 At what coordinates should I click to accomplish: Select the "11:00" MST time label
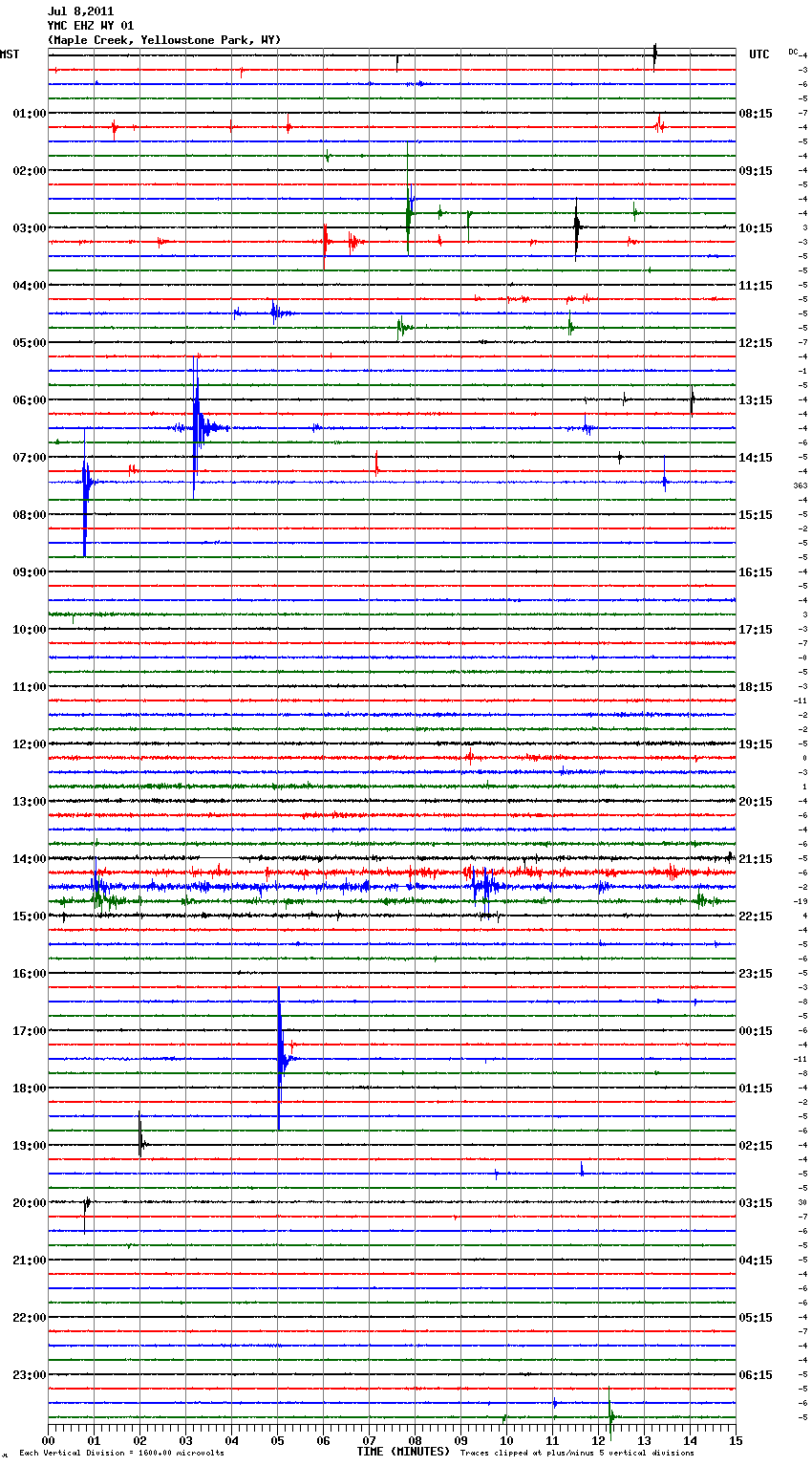[x=29, y=687]
